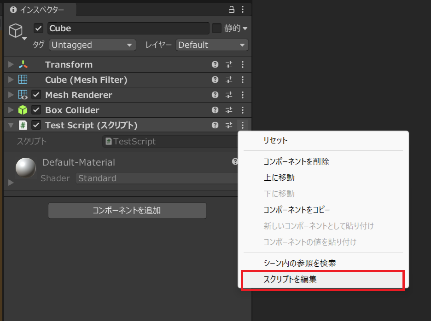Switch to the インスペクター tab
The image size is (431, 321).
click(x=40, y=10)
